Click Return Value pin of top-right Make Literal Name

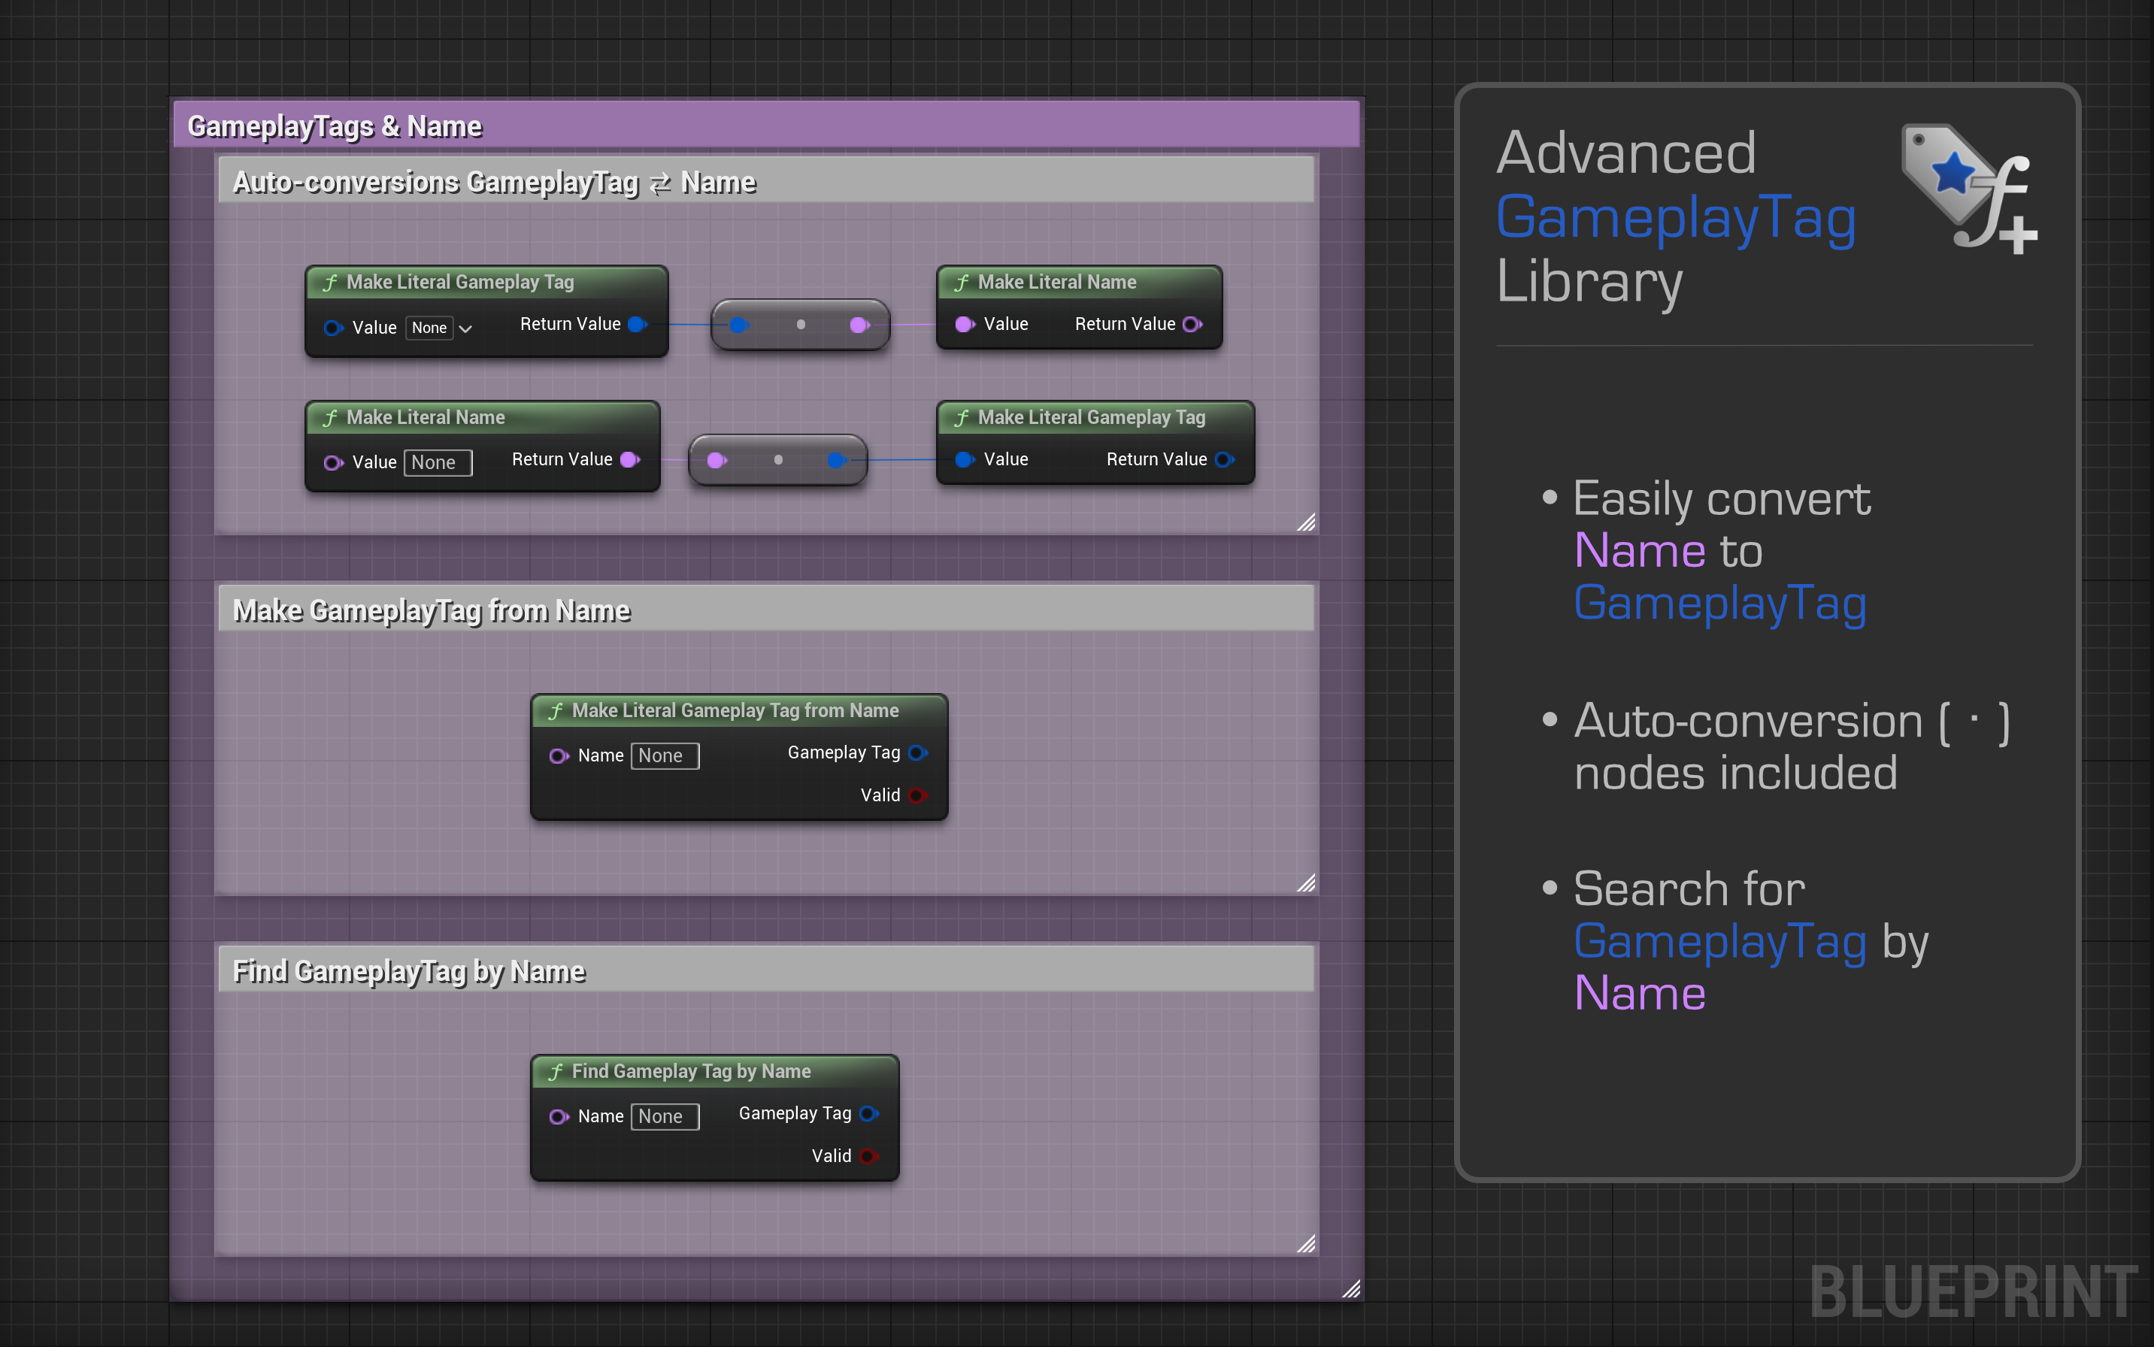tap(1191, 324)
